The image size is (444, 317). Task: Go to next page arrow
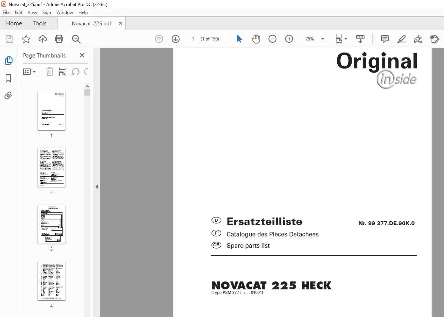coord(176,39)
